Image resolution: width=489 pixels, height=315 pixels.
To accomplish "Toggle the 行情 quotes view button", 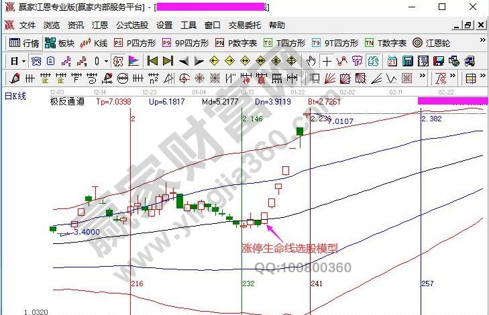I will tap(24, 43).
